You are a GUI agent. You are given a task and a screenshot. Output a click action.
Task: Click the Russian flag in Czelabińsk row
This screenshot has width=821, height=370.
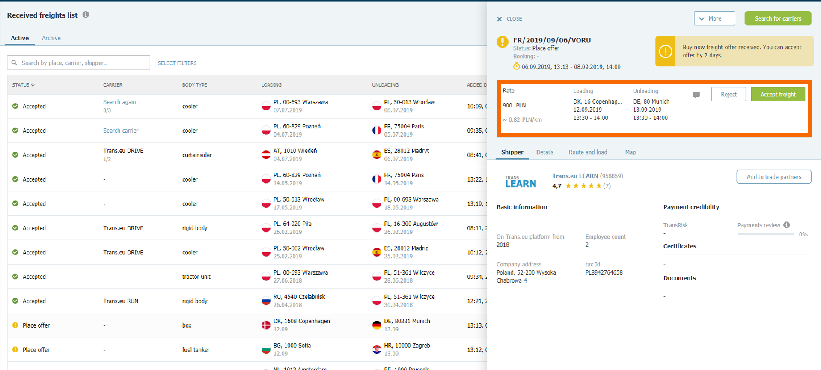tap(266, 301)
